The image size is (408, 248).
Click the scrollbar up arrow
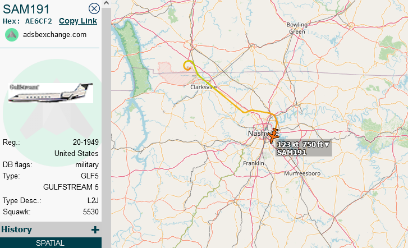pyautogui.click(x=106, y=3)
